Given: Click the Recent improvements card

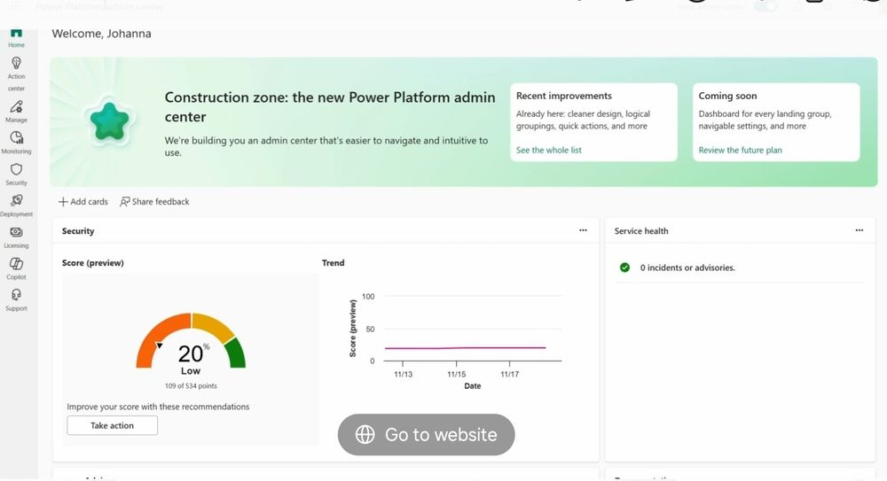Looking at the screenshot, I should click(x=593, y=122).
